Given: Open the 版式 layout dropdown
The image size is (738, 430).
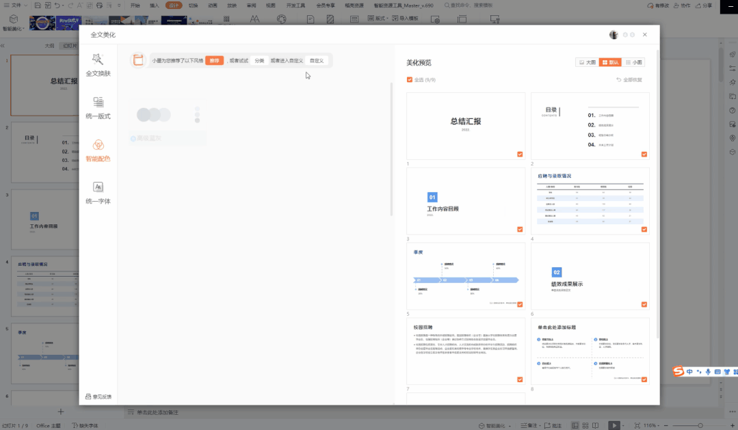Looking at the screenshot, I should [x=378, y=18].
